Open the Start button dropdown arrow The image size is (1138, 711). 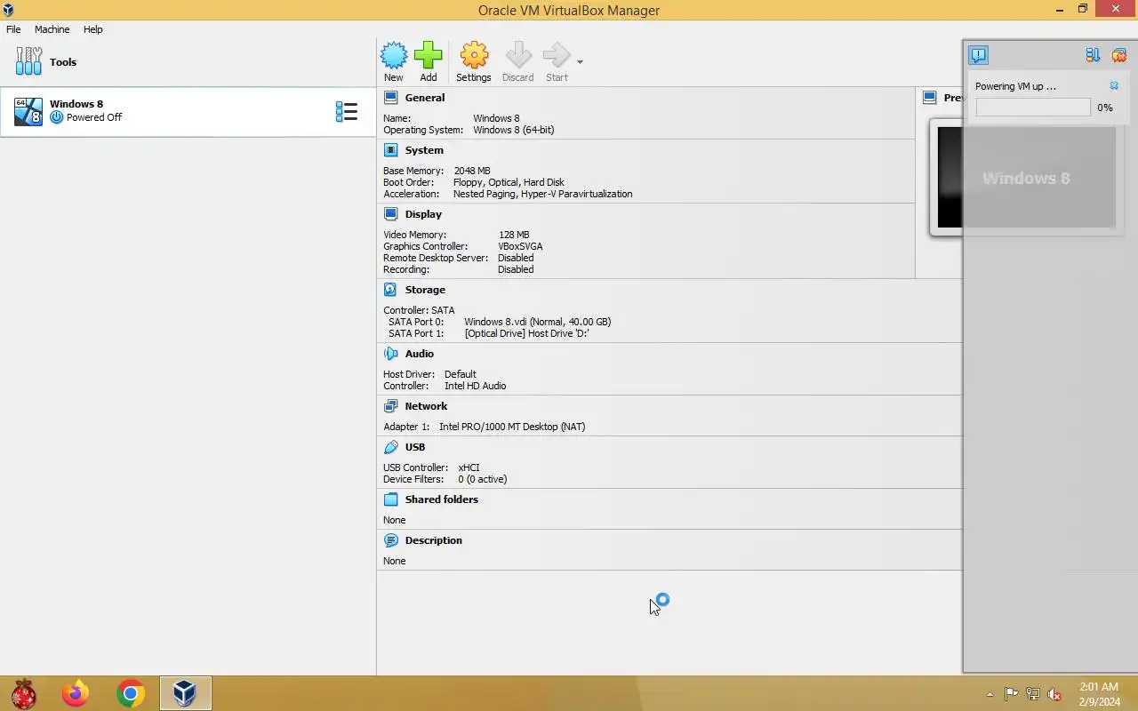click(x=580, y=62)
